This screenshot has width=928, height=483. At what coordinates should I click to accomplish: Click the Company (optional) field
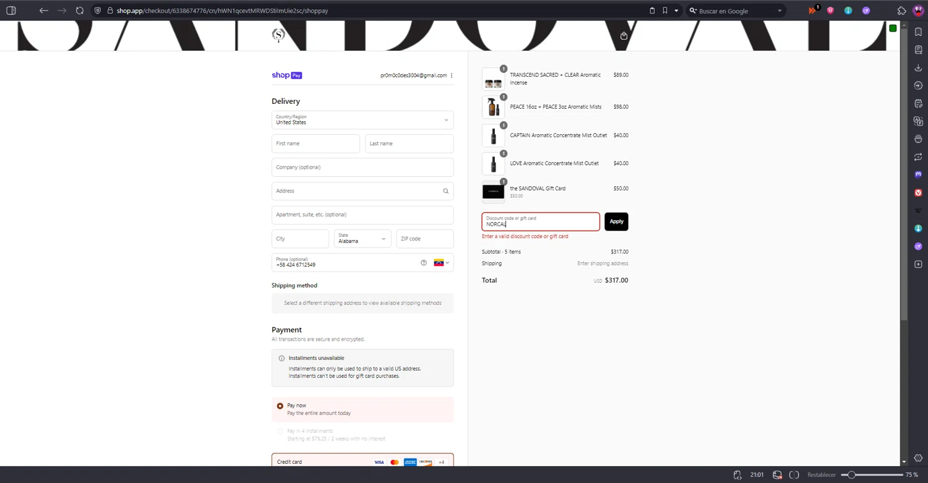pos(363,167)
